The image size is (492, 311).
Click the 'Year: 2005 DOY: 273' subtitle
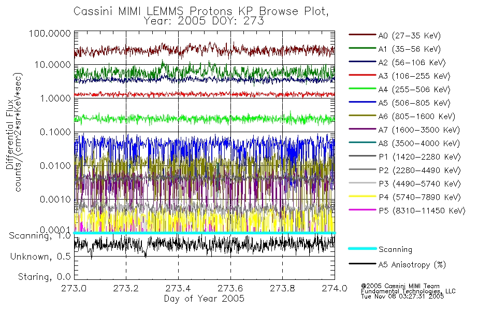tap(204, 21)
